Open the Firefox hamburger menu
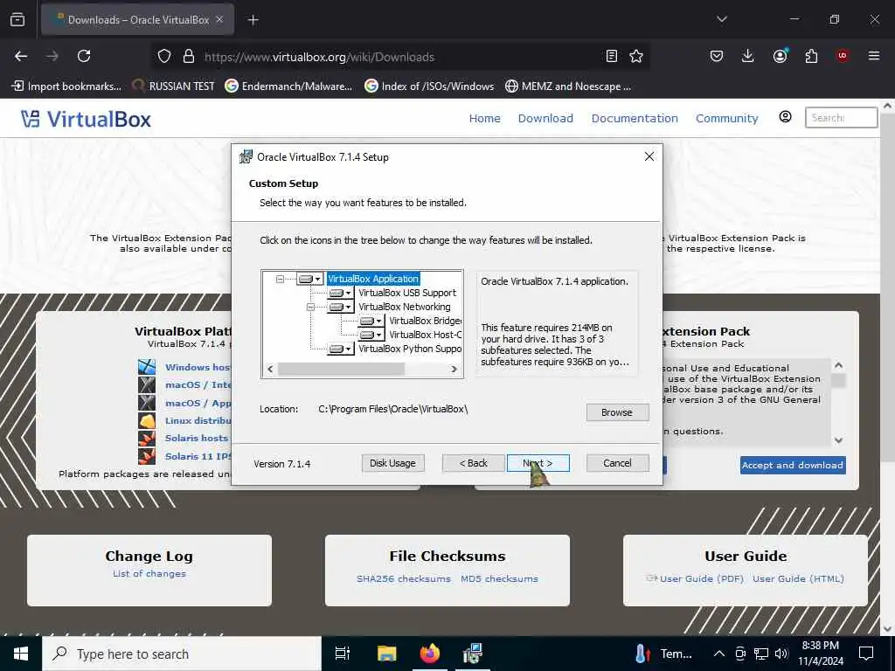The width and height of the screenshot is (895, 671). 873,56
